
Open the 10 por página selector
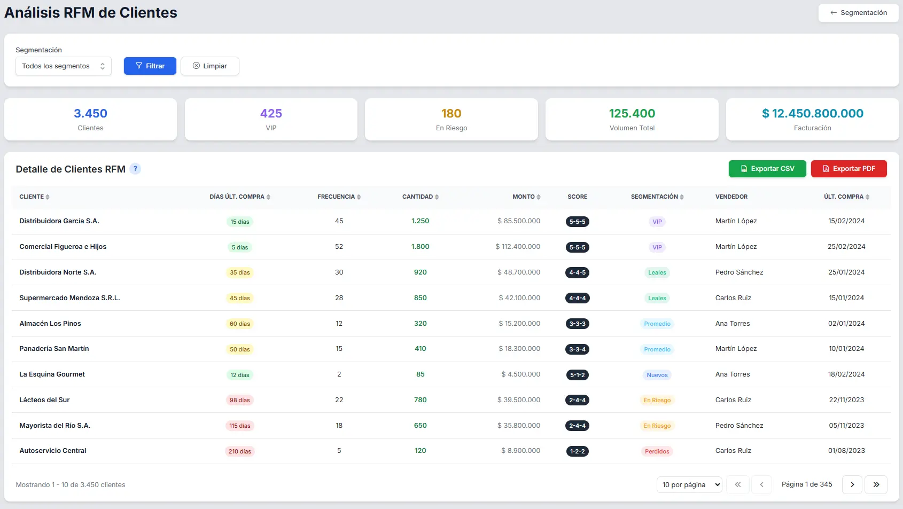pos(689,485)
